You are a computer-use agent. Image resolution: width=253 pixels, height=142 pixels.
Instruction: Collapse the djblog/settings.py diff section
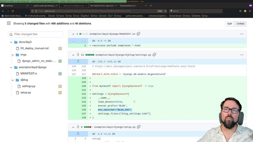tap(73, 55)
